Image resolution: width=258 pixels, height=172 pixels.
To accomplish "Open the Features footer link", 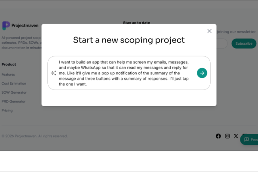I will (x=8, y=74).
